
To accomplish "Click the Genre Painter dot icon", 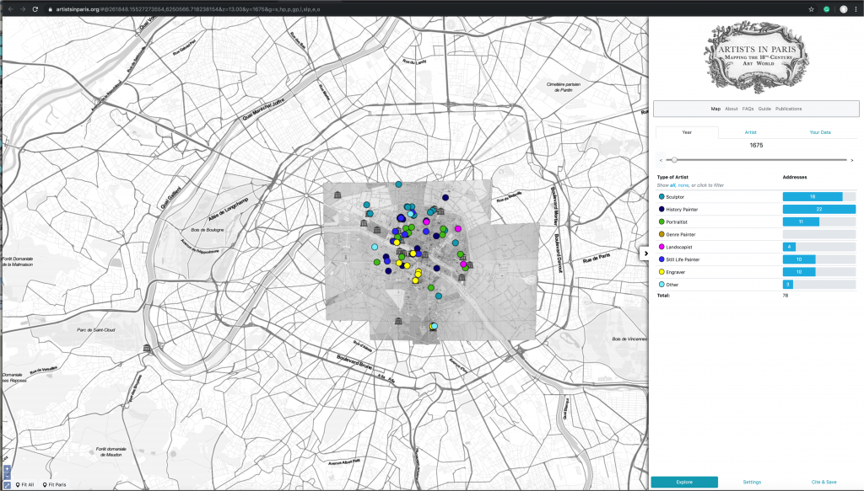I will coord(661,234).
